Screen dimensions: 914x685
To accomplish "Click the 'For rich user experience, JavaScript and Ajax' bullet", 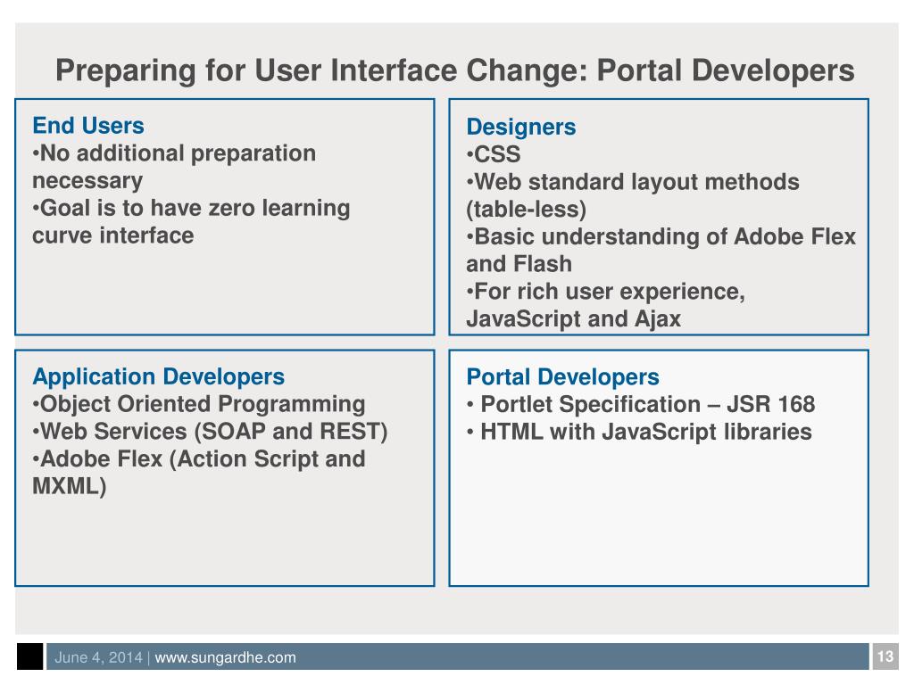I will click(x=606, y=305).
